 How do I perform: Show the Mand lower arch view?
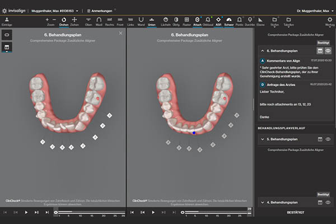141,22
